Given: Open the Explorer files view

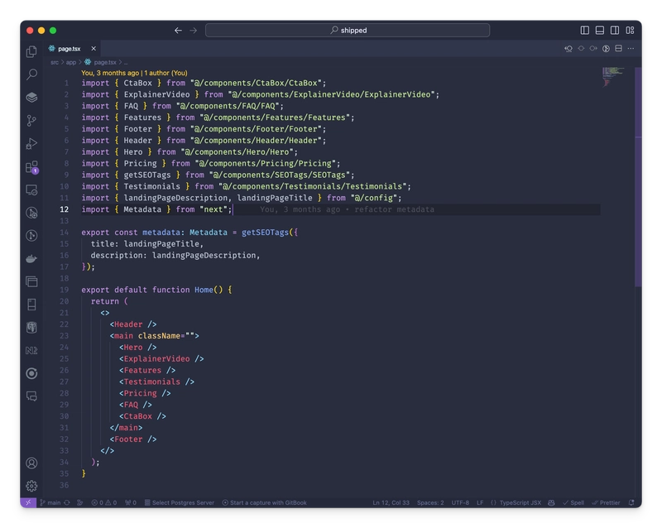Looking at the screenshot, I should [31, 51].
